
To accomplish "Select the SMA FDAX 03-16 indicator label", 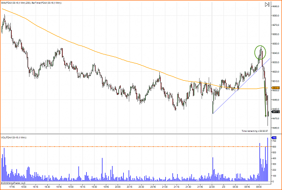I will tap(15, 3).
